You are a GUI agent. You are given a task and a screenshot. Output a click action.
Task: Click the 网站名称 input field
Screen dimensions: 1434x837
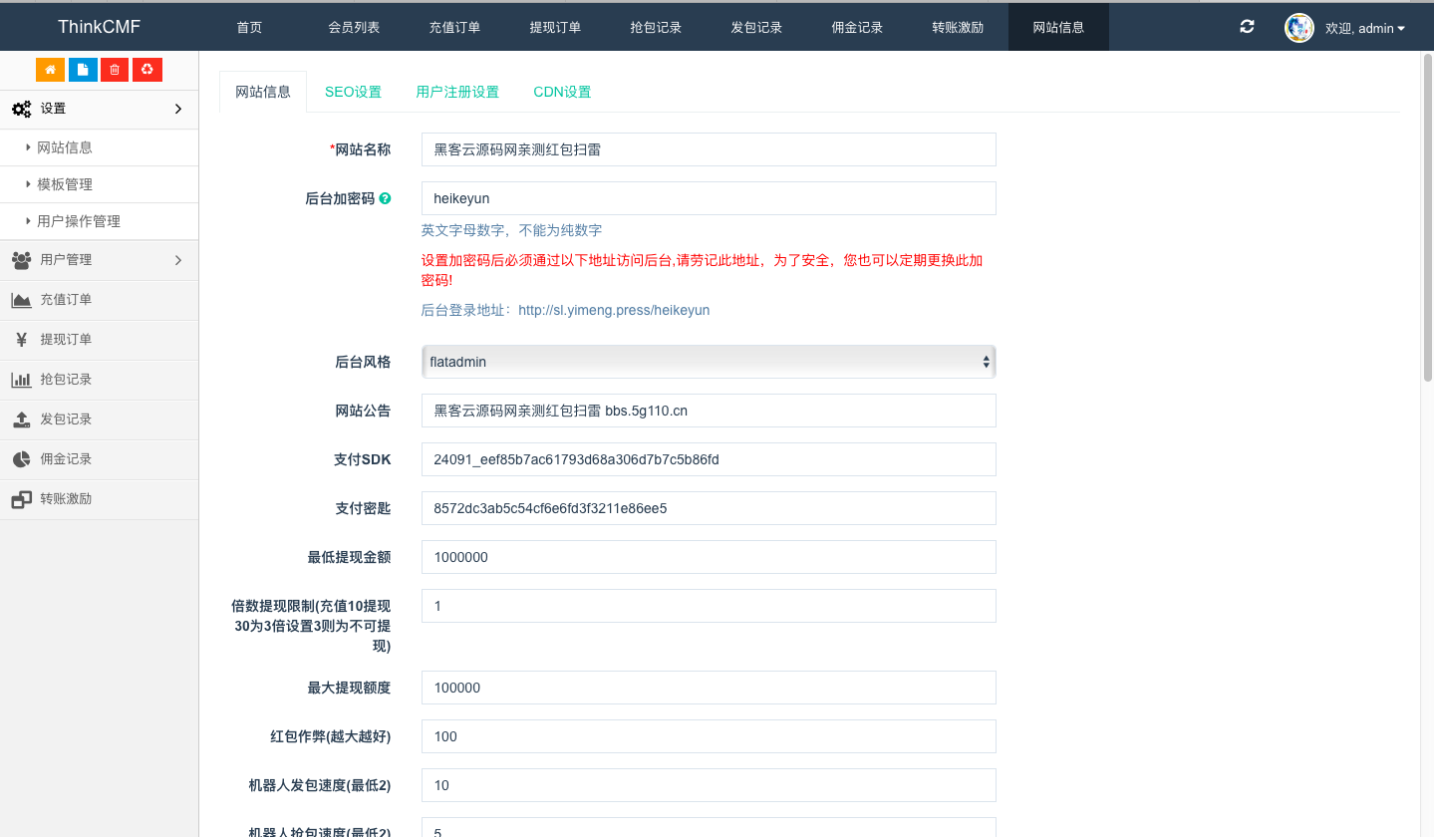point(708,149)
